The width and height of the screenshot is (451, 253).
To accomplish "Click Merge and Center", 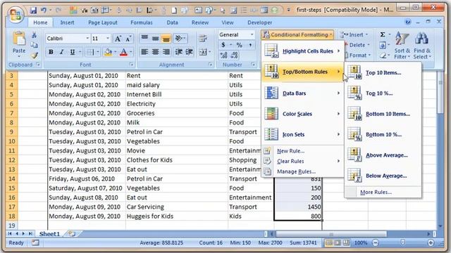I will 203,52.
